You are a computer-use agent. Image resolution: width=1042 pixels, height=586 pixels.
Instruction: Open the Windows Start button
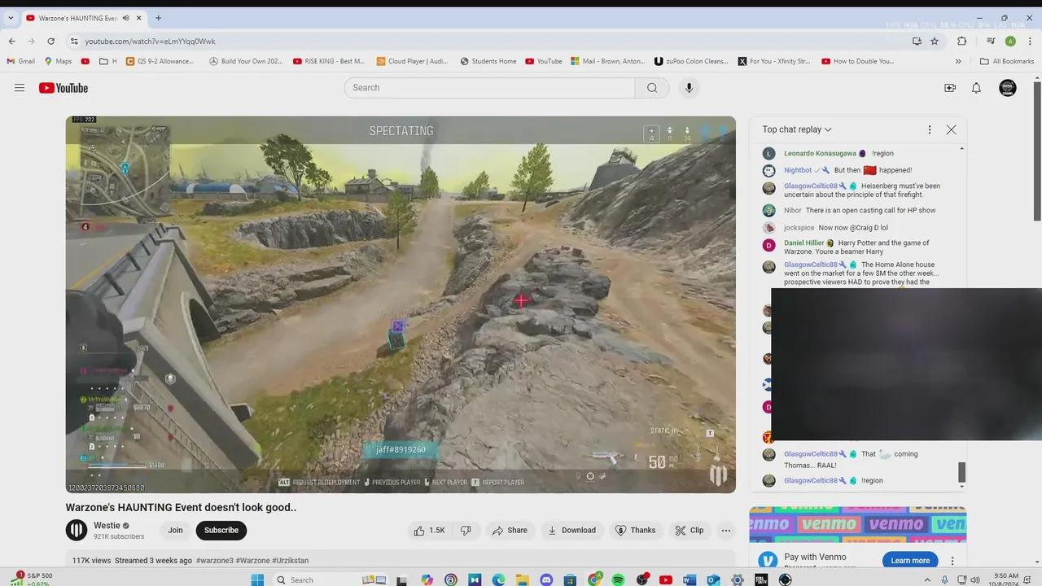point(257,579)
